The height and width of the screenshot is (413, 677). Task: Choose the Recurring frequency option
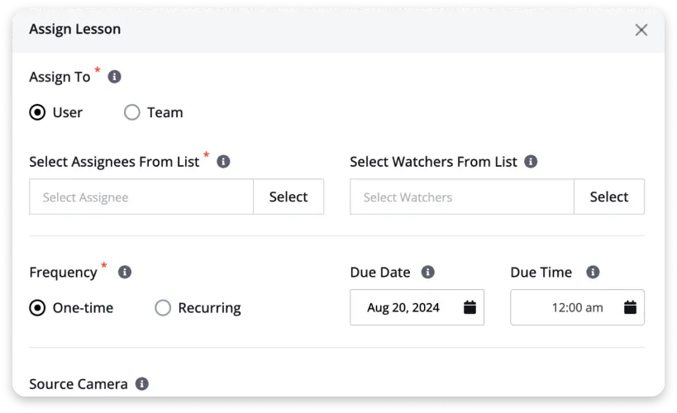(x=163, y=308)
